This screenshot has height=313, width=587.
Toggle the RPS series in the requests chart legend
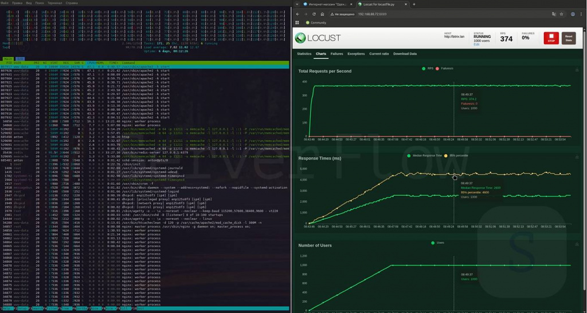point(426,69)
